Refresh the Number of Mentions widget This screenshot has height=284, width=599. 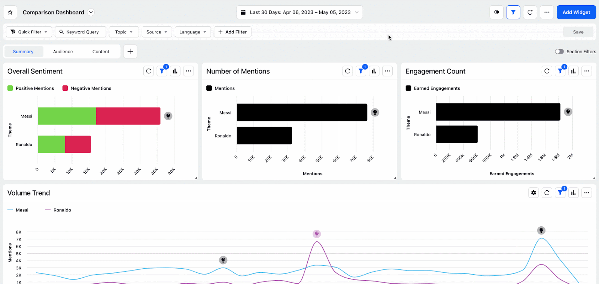tap(348, 71)
